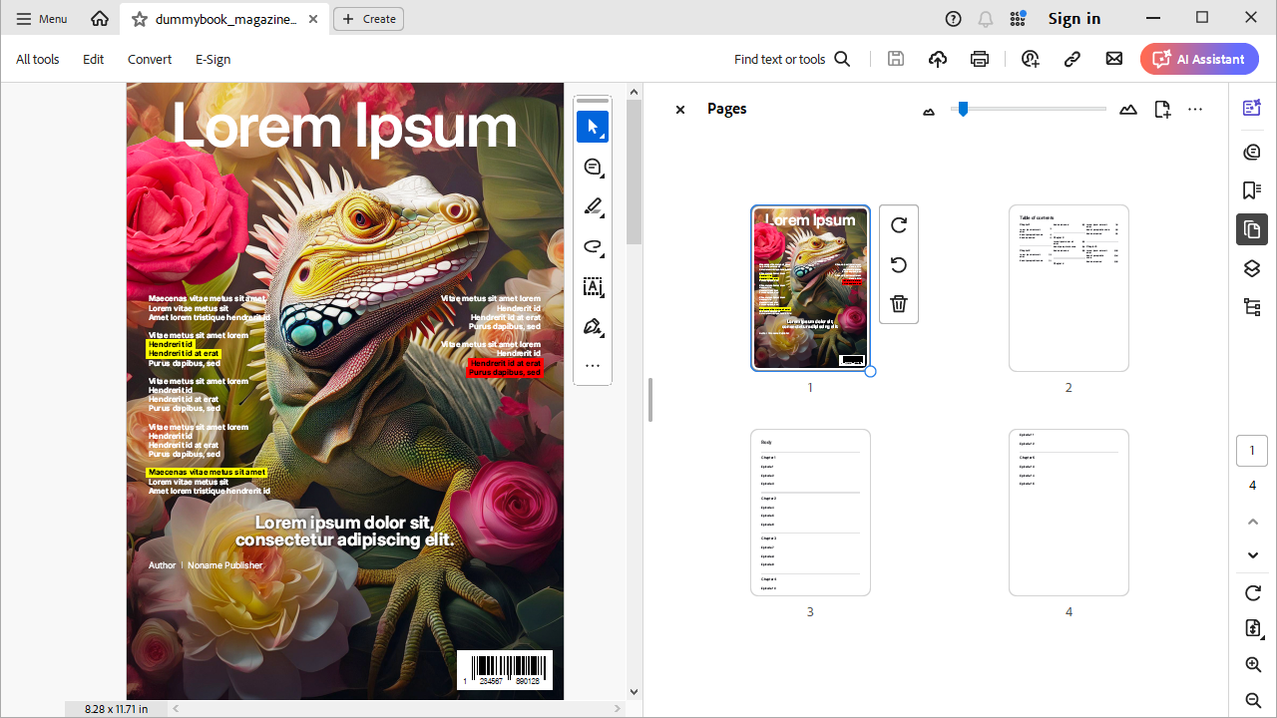This screenshot has height=718, width=1277.
Task: Share the file with others
Action: (1031, 59)
